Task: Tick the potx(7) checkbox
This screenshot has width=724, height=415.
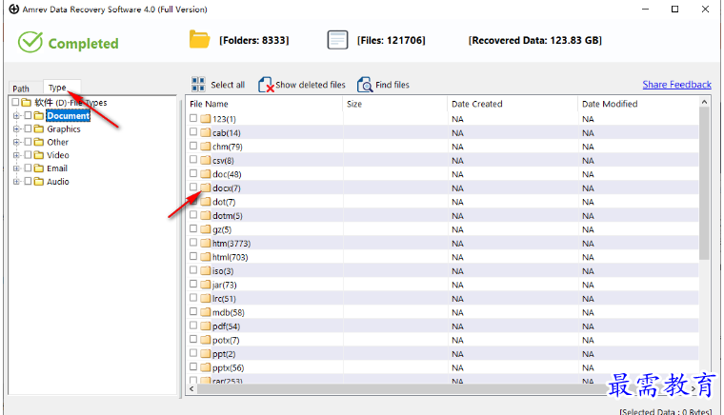Action: (x=193, y=340)
